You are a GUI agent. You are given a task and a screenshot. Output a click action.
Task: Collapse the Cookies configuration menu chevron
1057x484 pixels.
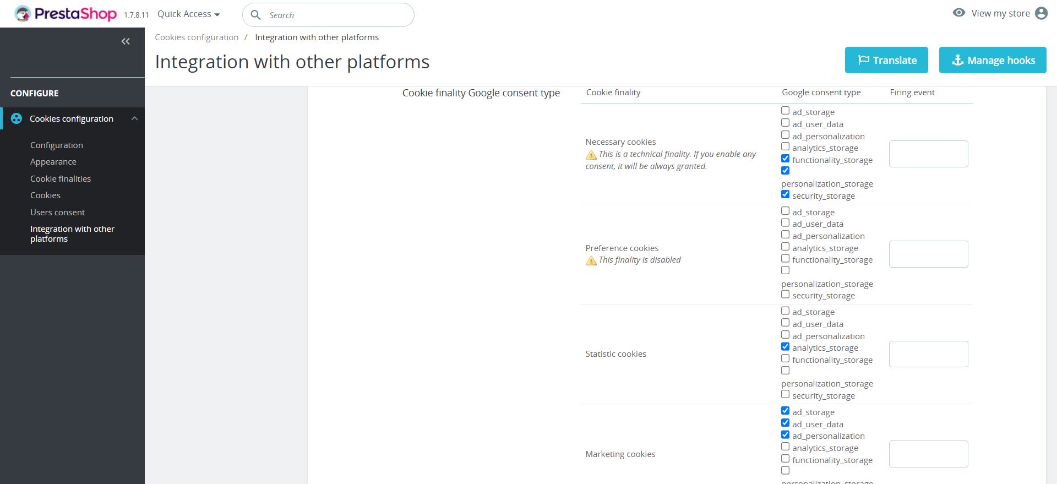click(134, 118)
